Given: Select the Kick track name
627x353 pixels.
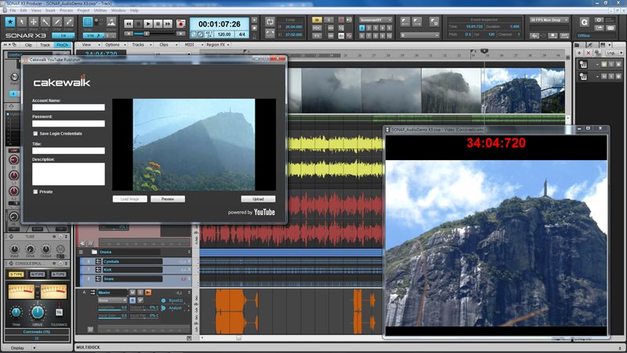Looking at the screenshot, I should point(132,270).
